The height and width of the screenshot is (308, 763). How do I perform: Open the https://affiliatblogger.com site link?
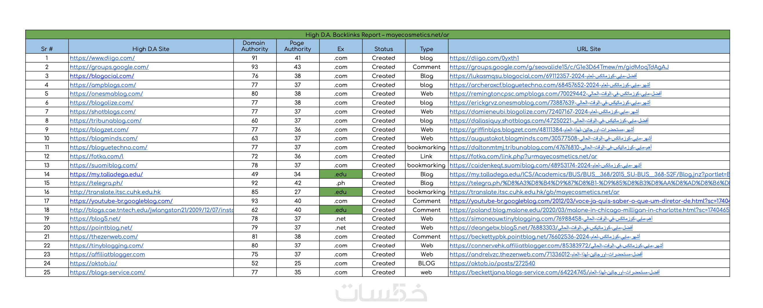tap(108, 254)
